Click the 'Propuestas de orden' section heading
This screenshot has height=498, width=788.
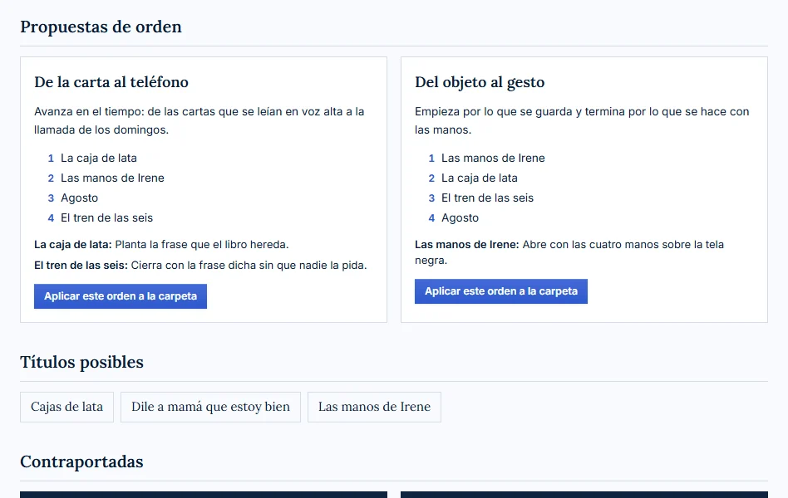coord(101,27)
